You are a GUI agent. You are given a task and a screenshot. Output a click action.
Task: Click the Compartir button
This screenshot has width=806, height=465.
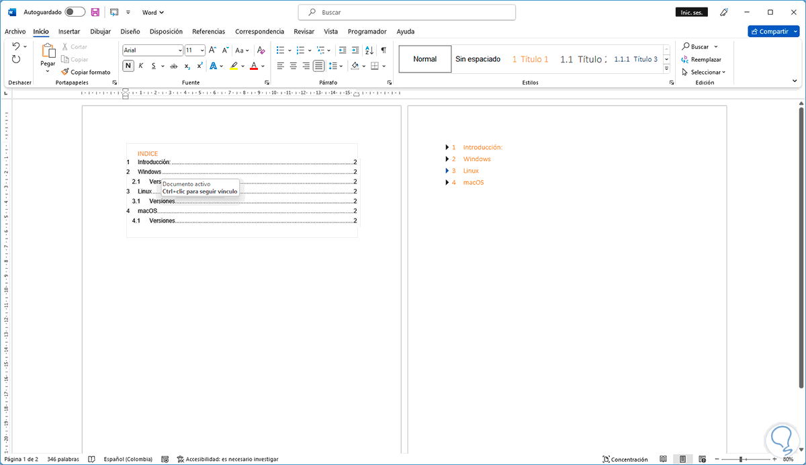click(774, 32)
